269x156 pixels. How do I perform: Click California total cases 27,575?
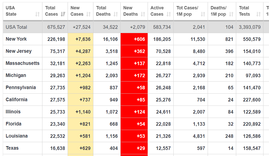point(58,100)
